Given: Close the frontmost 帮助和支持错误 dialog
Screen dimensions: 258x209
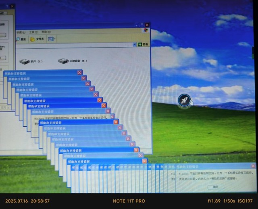Looking at the screenshot, I should (x=253, y=166).
